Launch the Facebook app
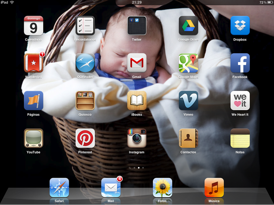This screenshot has height=205, width=274. pyautogui.click(x=240, y=63)
